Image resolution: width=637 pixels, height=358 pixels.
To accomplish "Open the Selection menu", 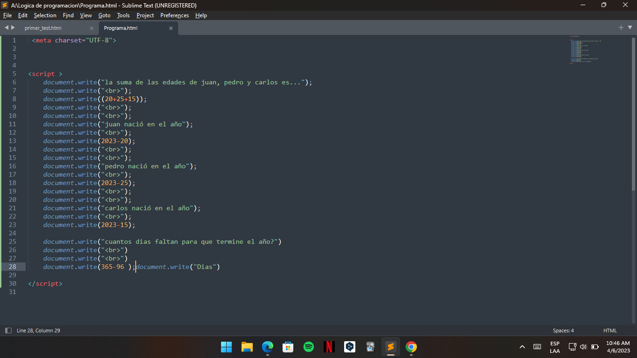I will pos(45,15).
